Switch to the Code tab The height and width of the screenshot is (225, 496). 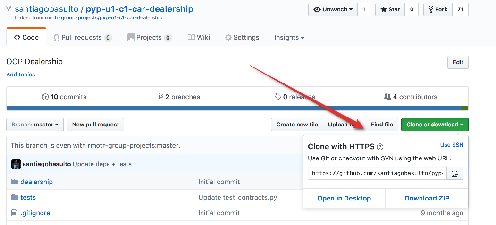tap(26, 37)
